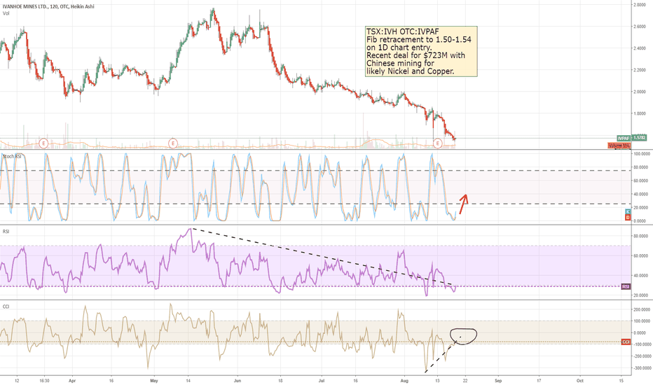Click the middle E earnings marker near May
The width and height of the screenshot is (653, 385).
(173, 143)
